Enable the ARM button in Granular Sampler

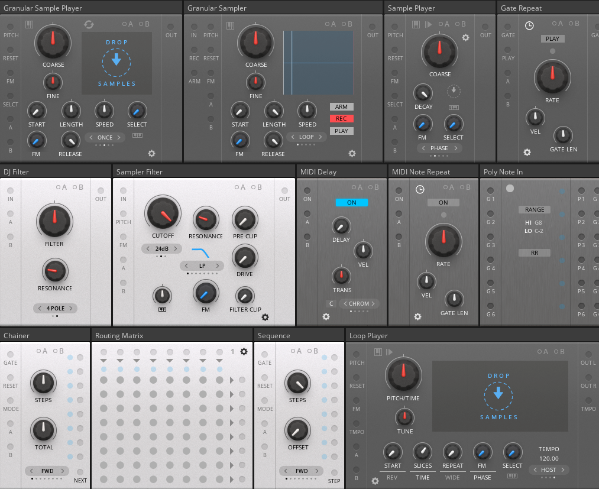(x=341, y=107)
